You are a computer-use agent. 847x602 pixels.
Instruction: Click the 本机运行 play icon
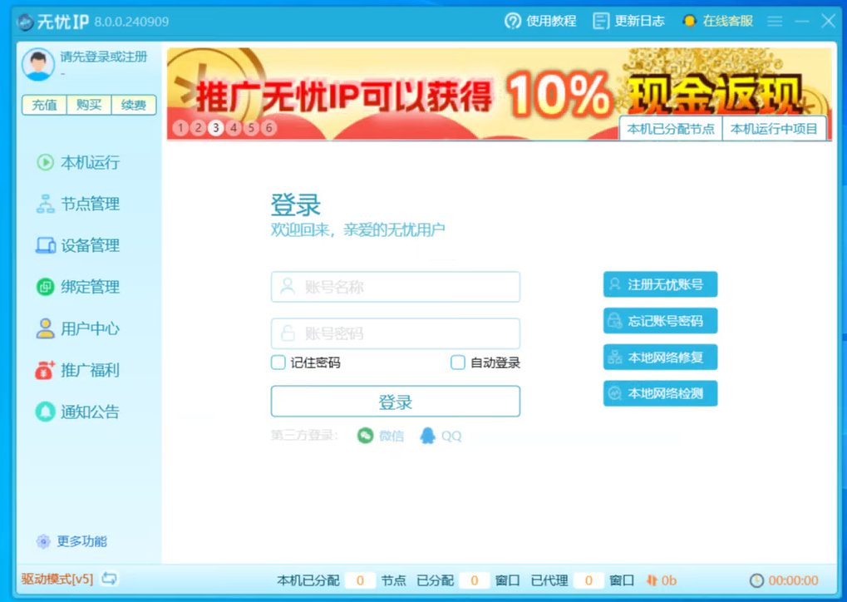tap(46, 162)
